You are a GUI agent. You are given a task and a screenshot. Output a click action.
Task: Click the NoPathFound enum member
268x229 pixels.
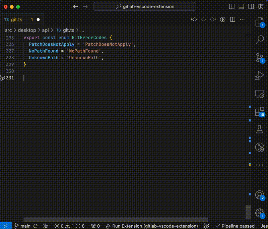coord(44,51)
